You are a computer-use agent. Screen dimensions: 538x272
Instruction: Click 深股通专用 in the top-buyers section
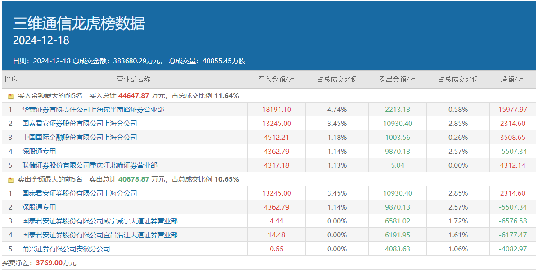click(x=39, y=151)
